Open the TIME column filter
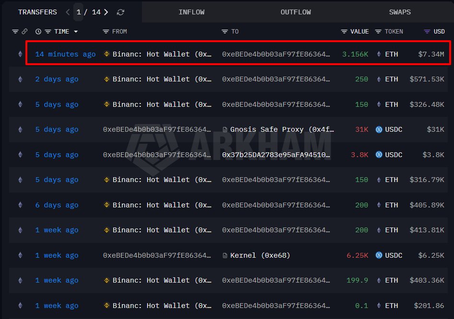This screenshot has height=319, width=454. [x=48, y=32]
